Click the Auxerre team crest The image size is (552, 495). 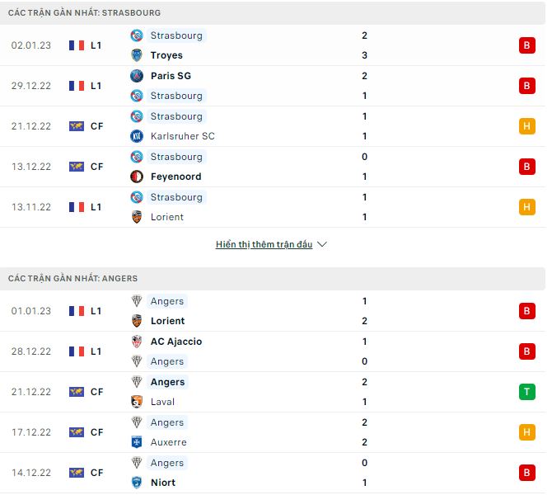click(137, 442)
